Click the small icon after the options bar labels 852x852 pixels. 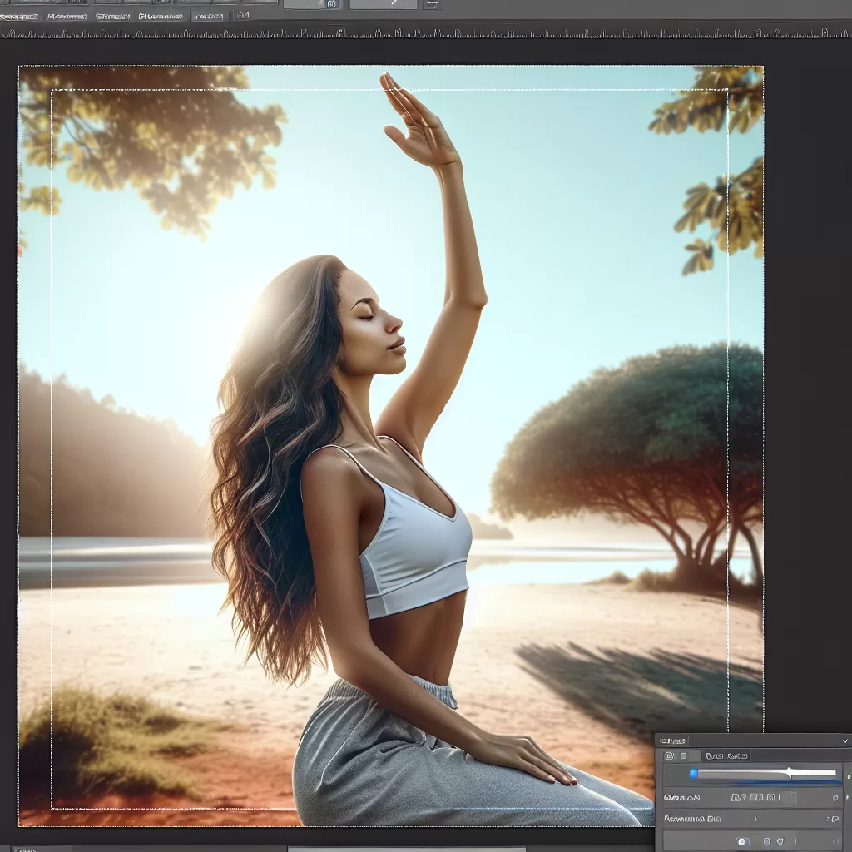coord(242,15)
